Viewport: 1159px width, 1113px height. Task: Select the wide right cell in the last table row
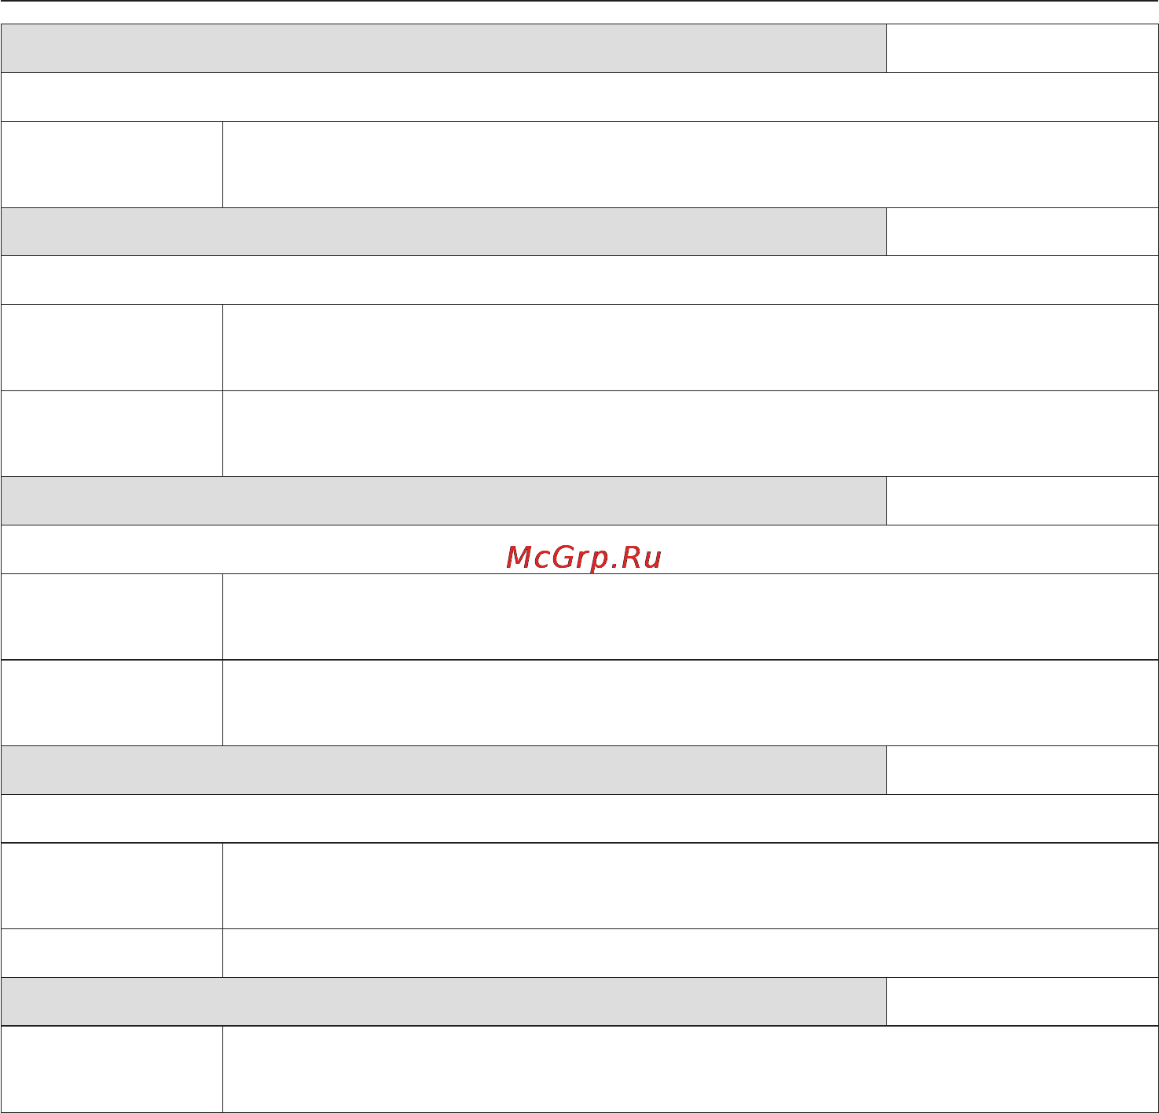691,1069
